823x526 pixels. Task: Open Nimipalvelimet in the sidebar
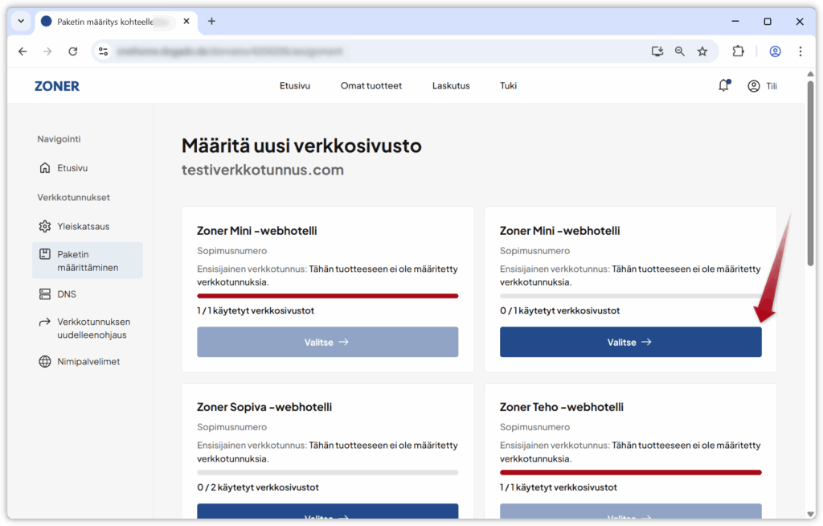click(88, 362)
